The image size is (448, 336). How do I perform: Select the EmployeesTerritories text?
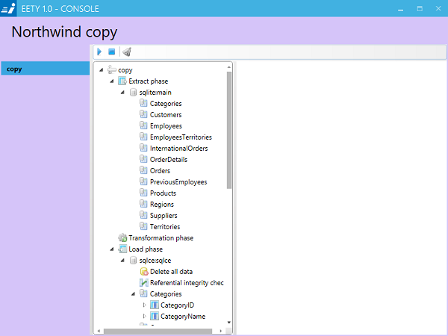coord(181,137)
